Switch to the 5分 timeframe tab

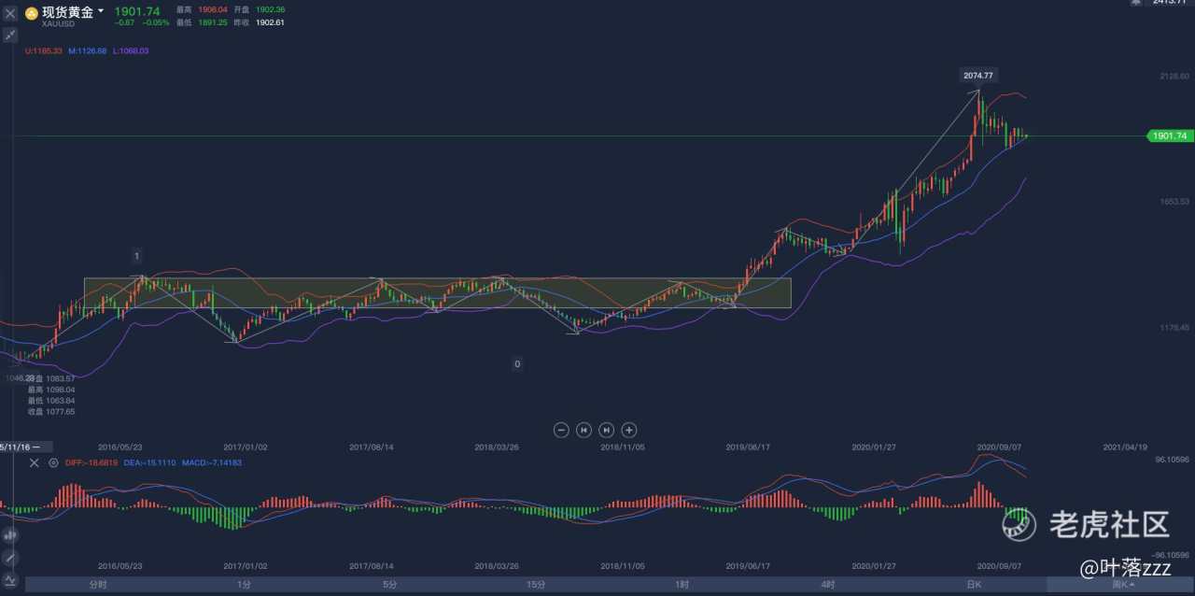point(389,585)
